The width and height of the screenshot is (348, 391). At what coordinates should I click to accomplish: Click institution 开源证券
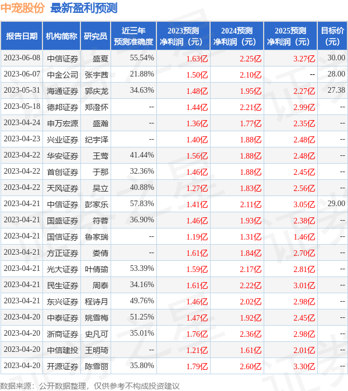63,366
